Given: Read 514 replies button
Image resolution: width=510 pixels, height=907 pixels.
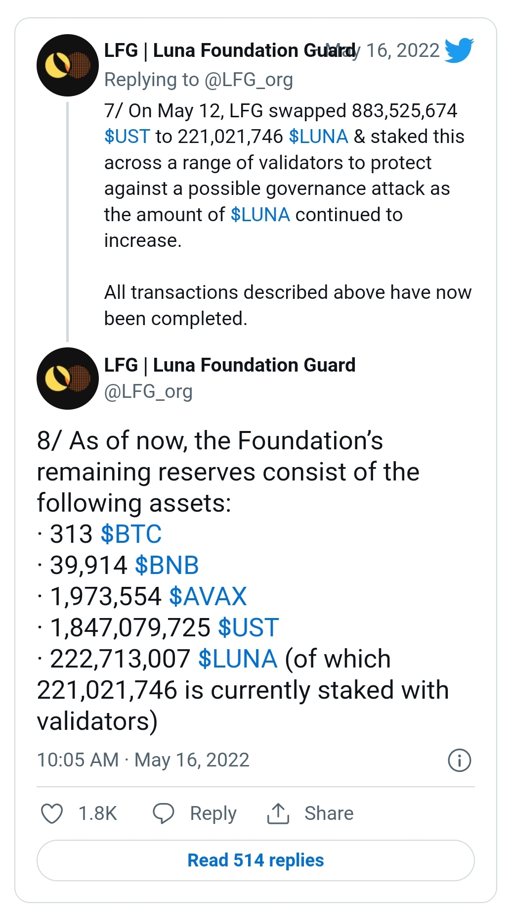Looking at the screenshot, I should (255, 860).
